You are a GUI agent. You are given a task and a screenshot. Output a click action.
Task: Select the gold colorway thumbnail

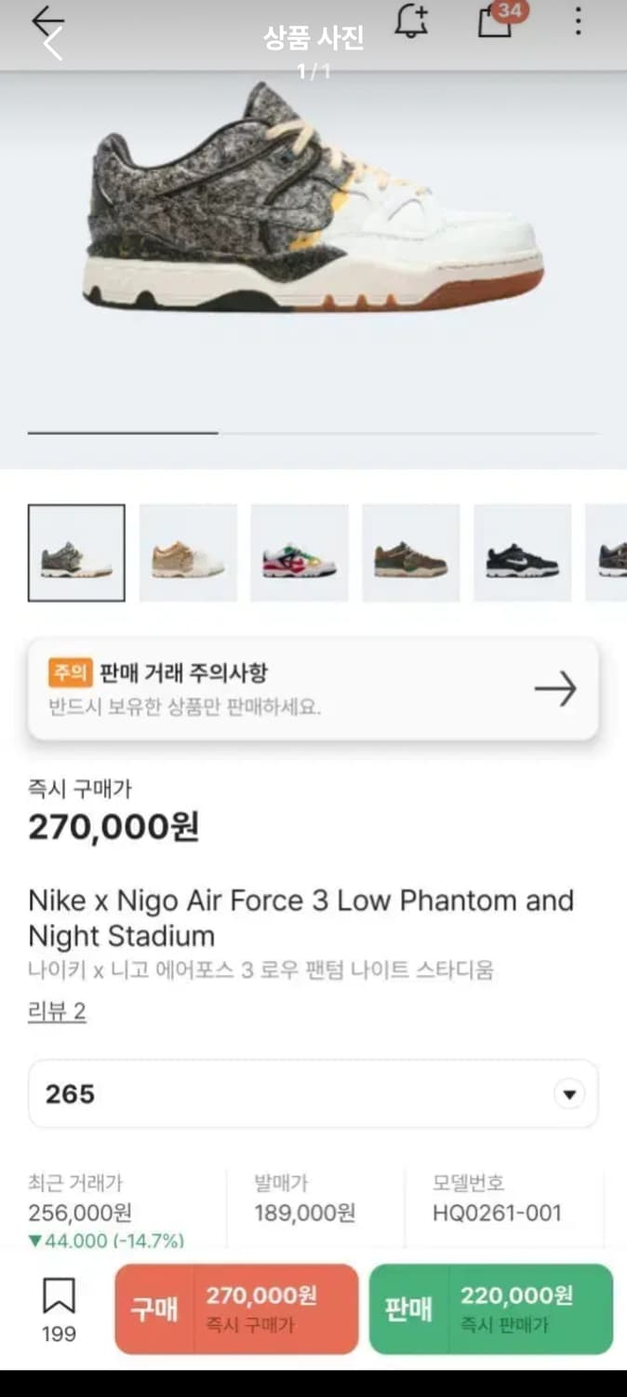(x=187, y=551)
